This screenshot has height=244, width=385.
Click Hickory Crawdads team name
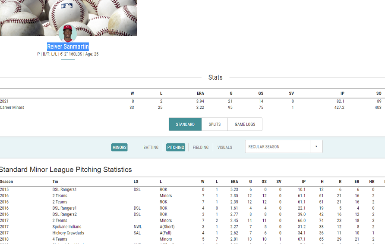point(68,233)
